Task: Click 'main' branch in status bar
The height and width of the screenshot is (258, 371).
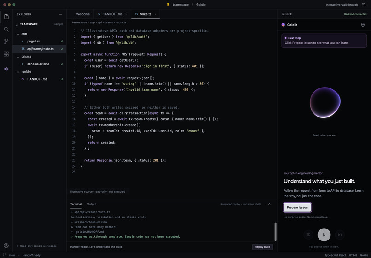Action: 12,255
